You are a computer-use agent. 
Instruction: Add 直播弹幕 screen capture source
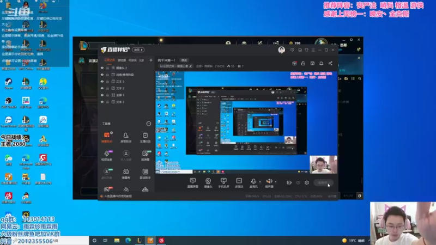coord(193,183)
